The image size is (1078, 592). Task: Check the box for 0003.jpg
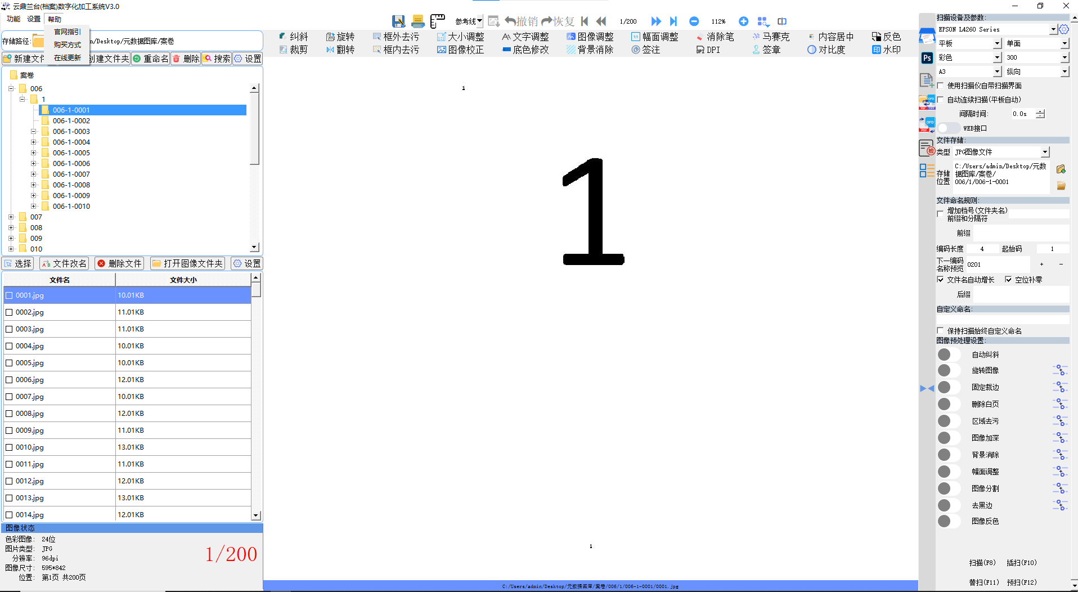(9, 329)
